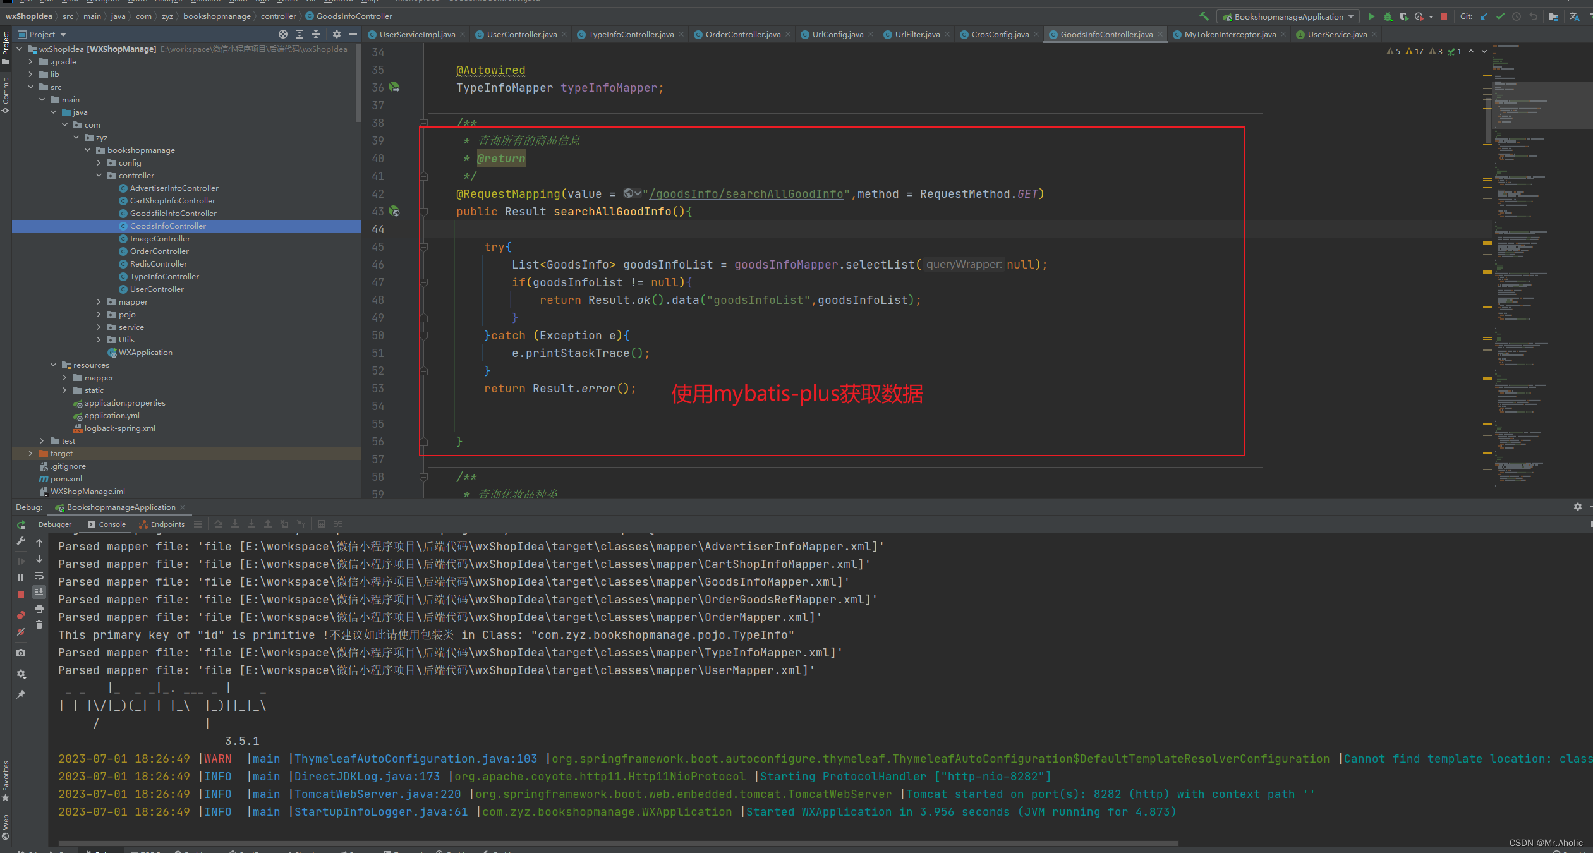
Task: Open run configuration dropdown BookshopmanageApplication
Action: (x=1288, y=16)
